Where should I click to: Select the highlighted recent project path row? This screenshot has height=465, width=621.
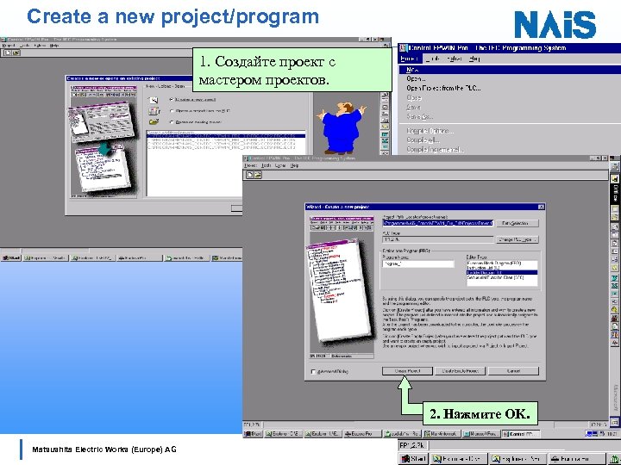click(x=226, y=136)
